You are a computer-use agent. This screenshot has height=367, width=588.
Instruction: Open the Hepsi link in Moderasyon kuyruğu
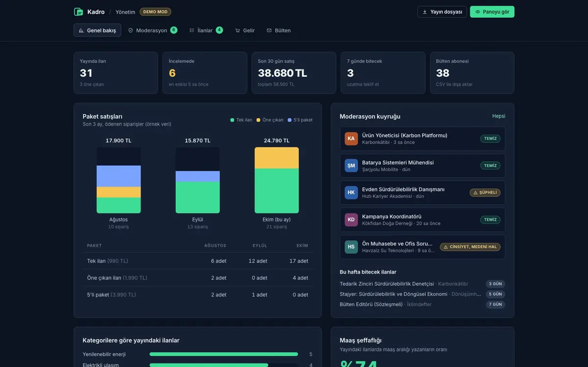(499, 116)
